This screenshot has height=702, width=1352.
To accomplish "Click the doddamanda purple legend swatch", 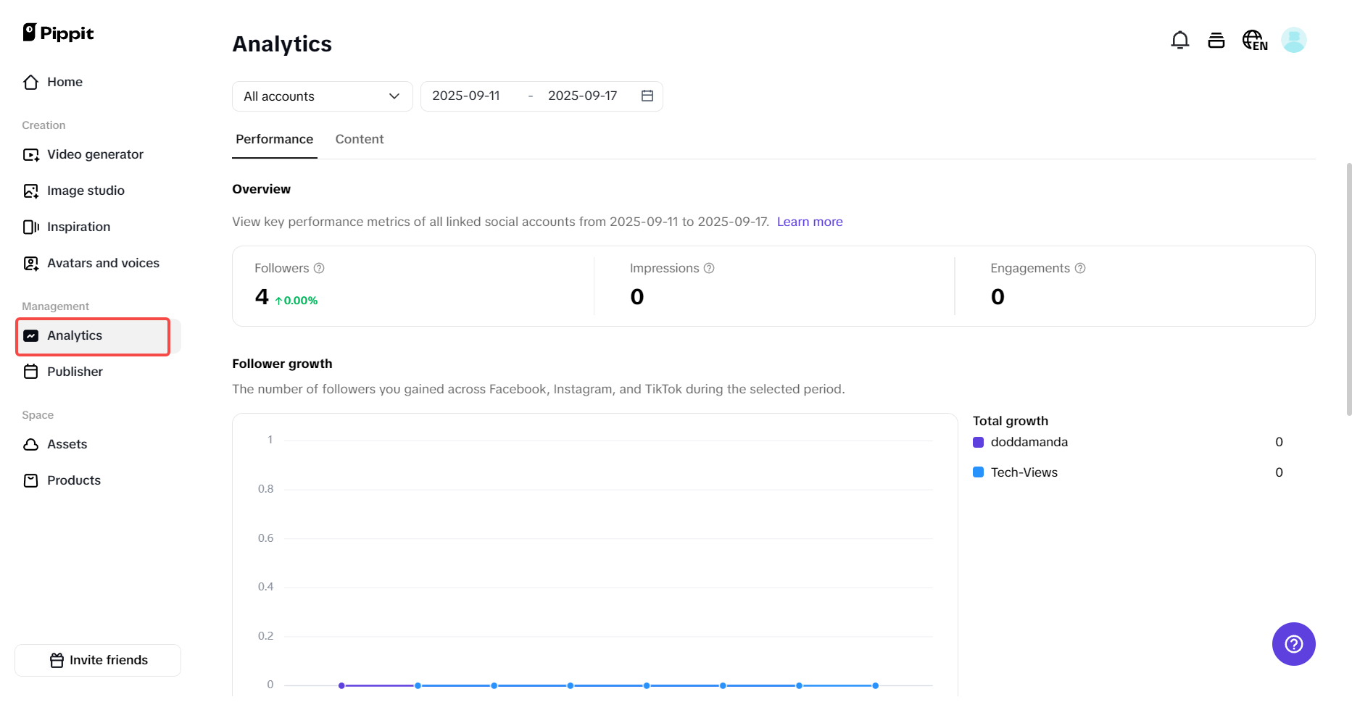I will pyautogui.click(x=978, y=442).
